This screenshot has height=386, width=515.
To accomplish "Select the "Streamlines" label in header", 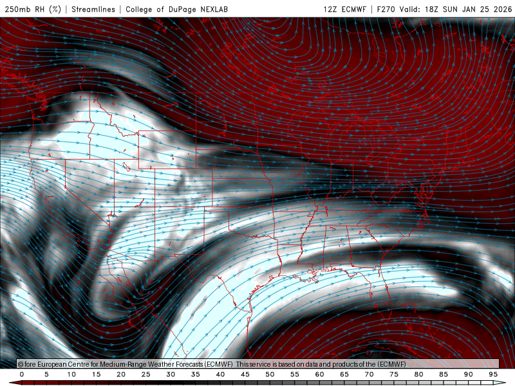I will (93, 9).
